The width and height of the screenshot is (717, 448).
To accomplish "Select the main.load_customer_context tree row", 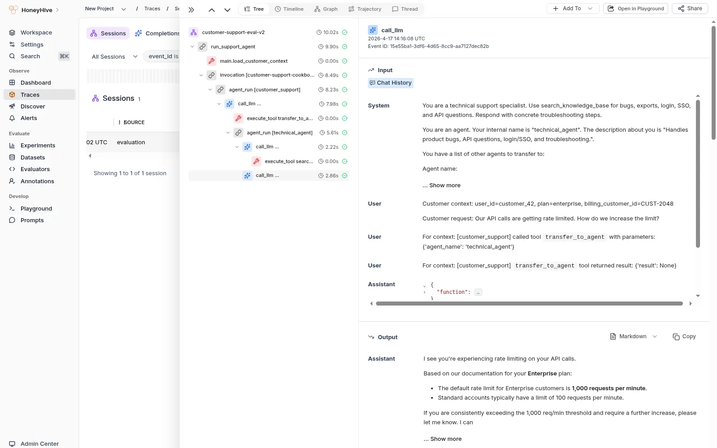I will [268, 61].
